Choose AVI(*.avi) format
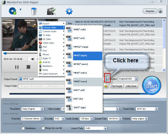168x134 pixels. (x=84, y=38)
